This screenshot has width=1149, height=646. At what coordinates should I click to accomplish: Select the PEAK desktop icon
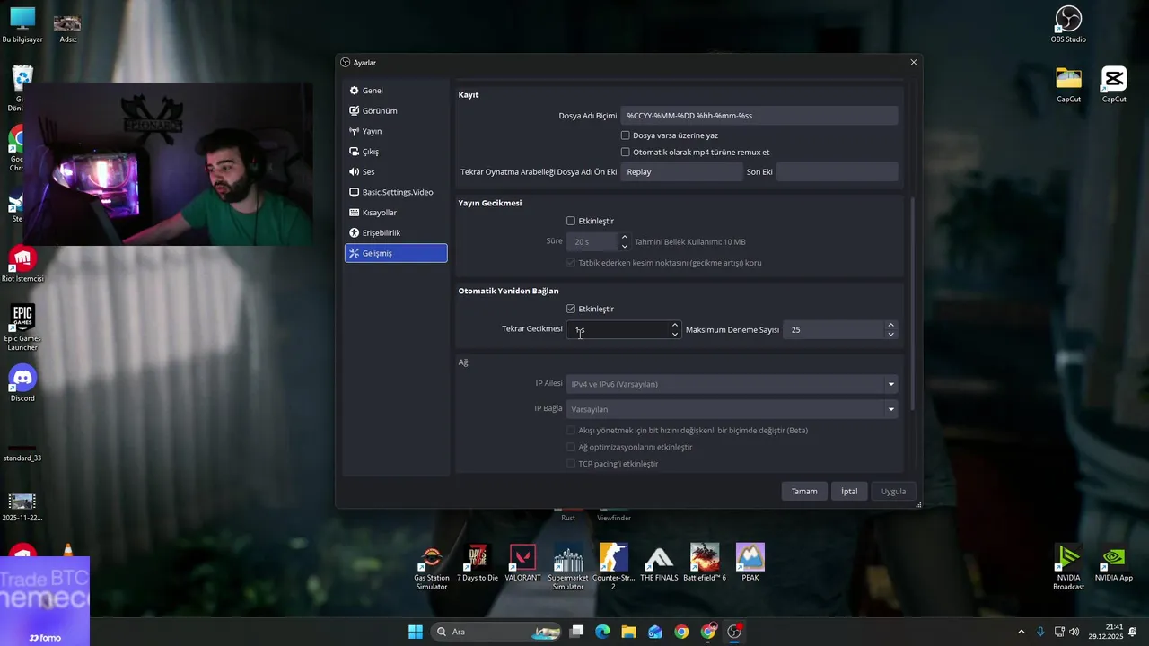click(750, 563)
